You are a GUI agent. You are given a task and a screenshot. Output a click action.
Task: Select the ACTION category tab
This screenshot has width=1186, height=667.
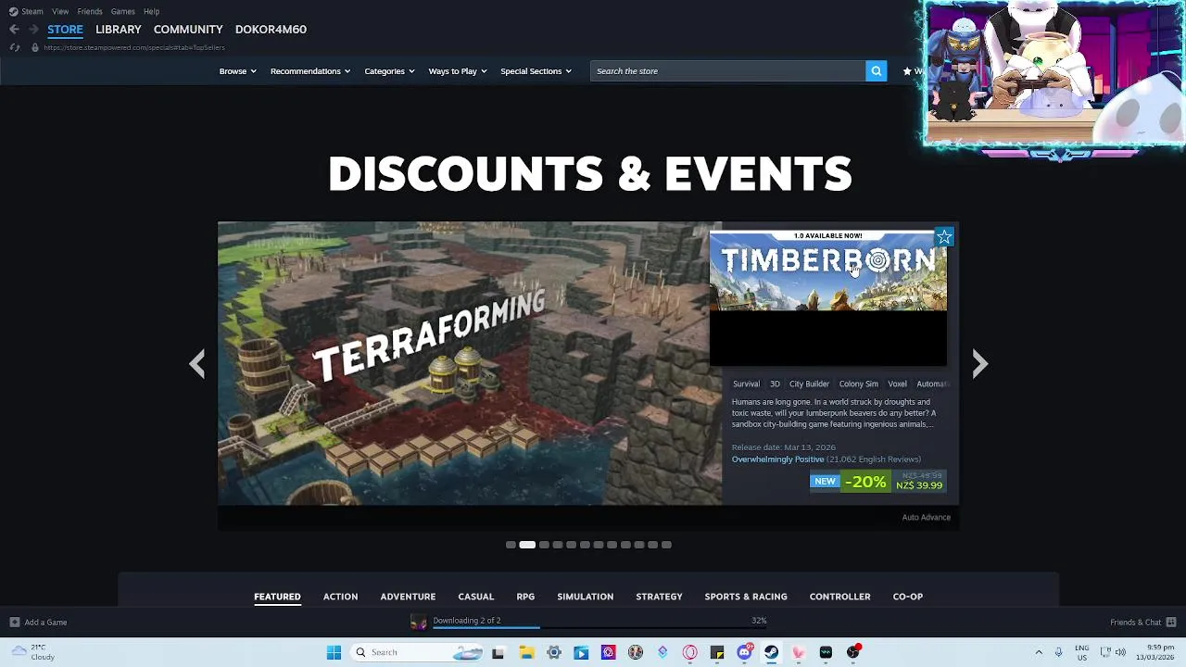(x=340, y=597)
